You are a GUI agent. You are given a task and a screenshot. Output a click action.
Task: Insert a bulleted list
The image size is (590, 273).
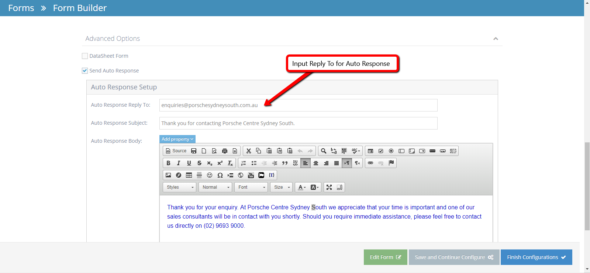point(254,163)
